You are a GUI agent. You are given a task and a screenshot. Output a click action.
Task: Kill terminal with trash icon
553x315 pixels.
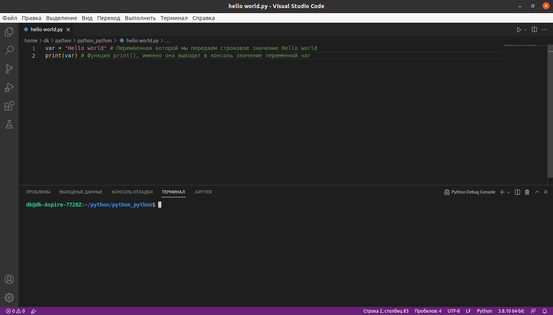coord(527,192)
